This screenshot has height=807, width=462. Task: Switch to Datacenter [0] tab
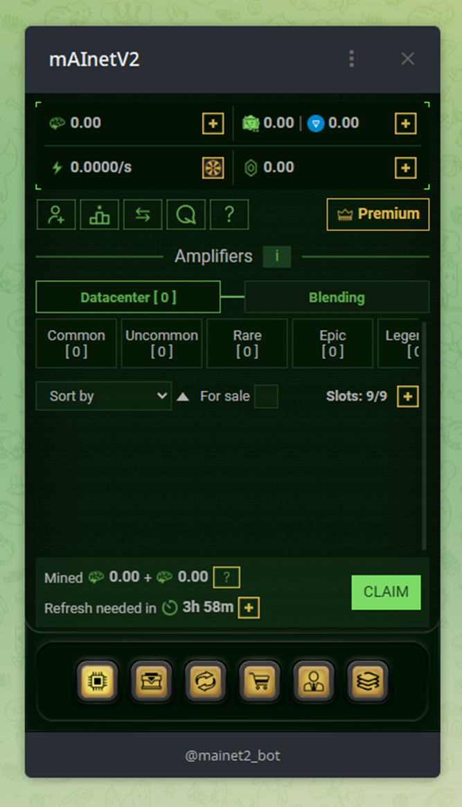tap(128, 297)
